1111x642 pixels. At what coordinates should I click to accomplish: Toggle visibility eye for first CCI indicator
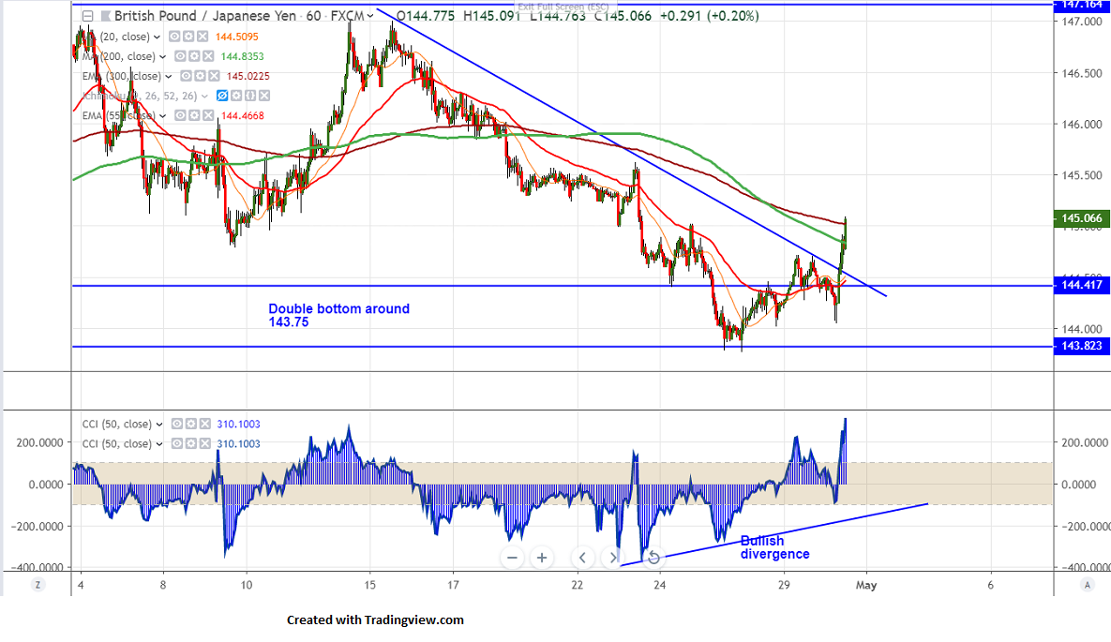177,424
